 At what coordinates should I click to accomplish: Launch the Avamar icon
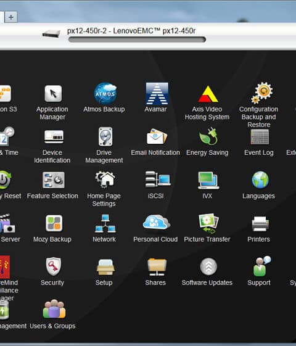coord(157,94)
